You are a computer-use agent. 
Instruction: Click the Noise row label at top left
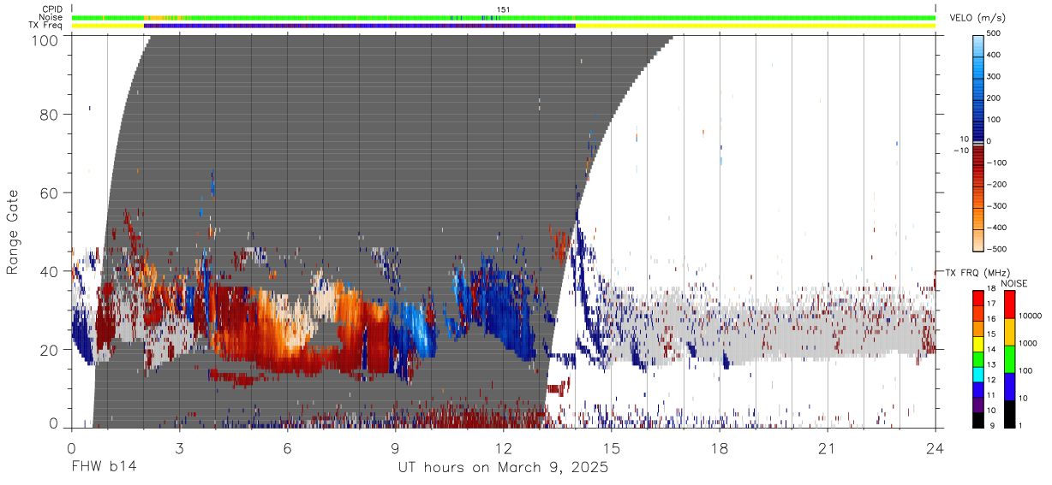(51, 18)
